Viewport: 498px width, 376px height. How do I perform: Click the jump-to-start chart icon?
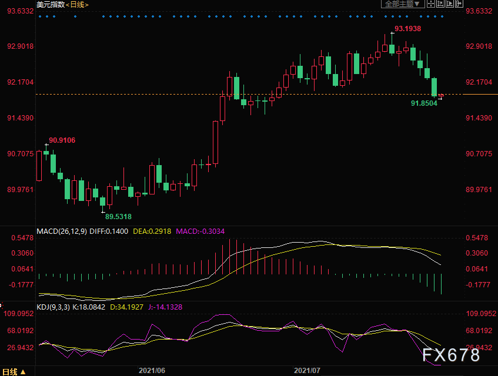tap(440, 4)
